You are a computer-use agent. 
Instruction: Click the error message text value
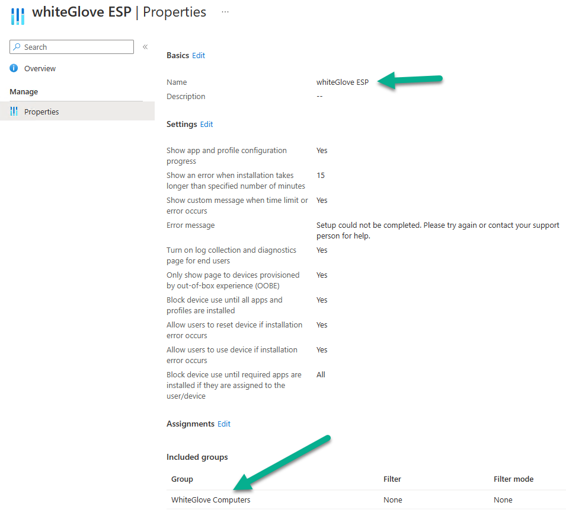438,231
